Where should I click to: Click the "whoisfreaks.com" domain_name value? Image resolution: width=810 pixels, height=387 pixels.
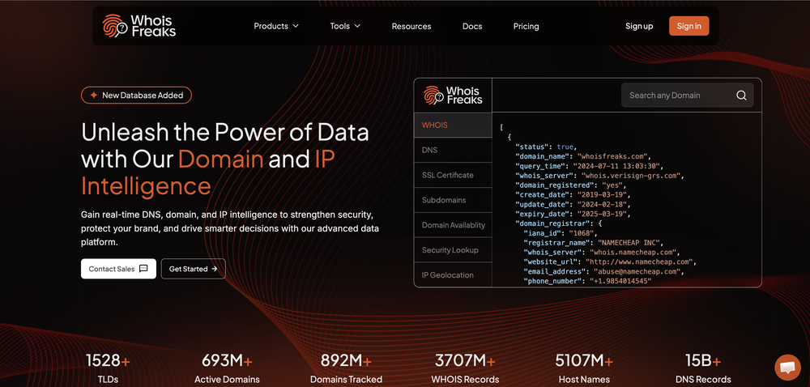[612, 155]
